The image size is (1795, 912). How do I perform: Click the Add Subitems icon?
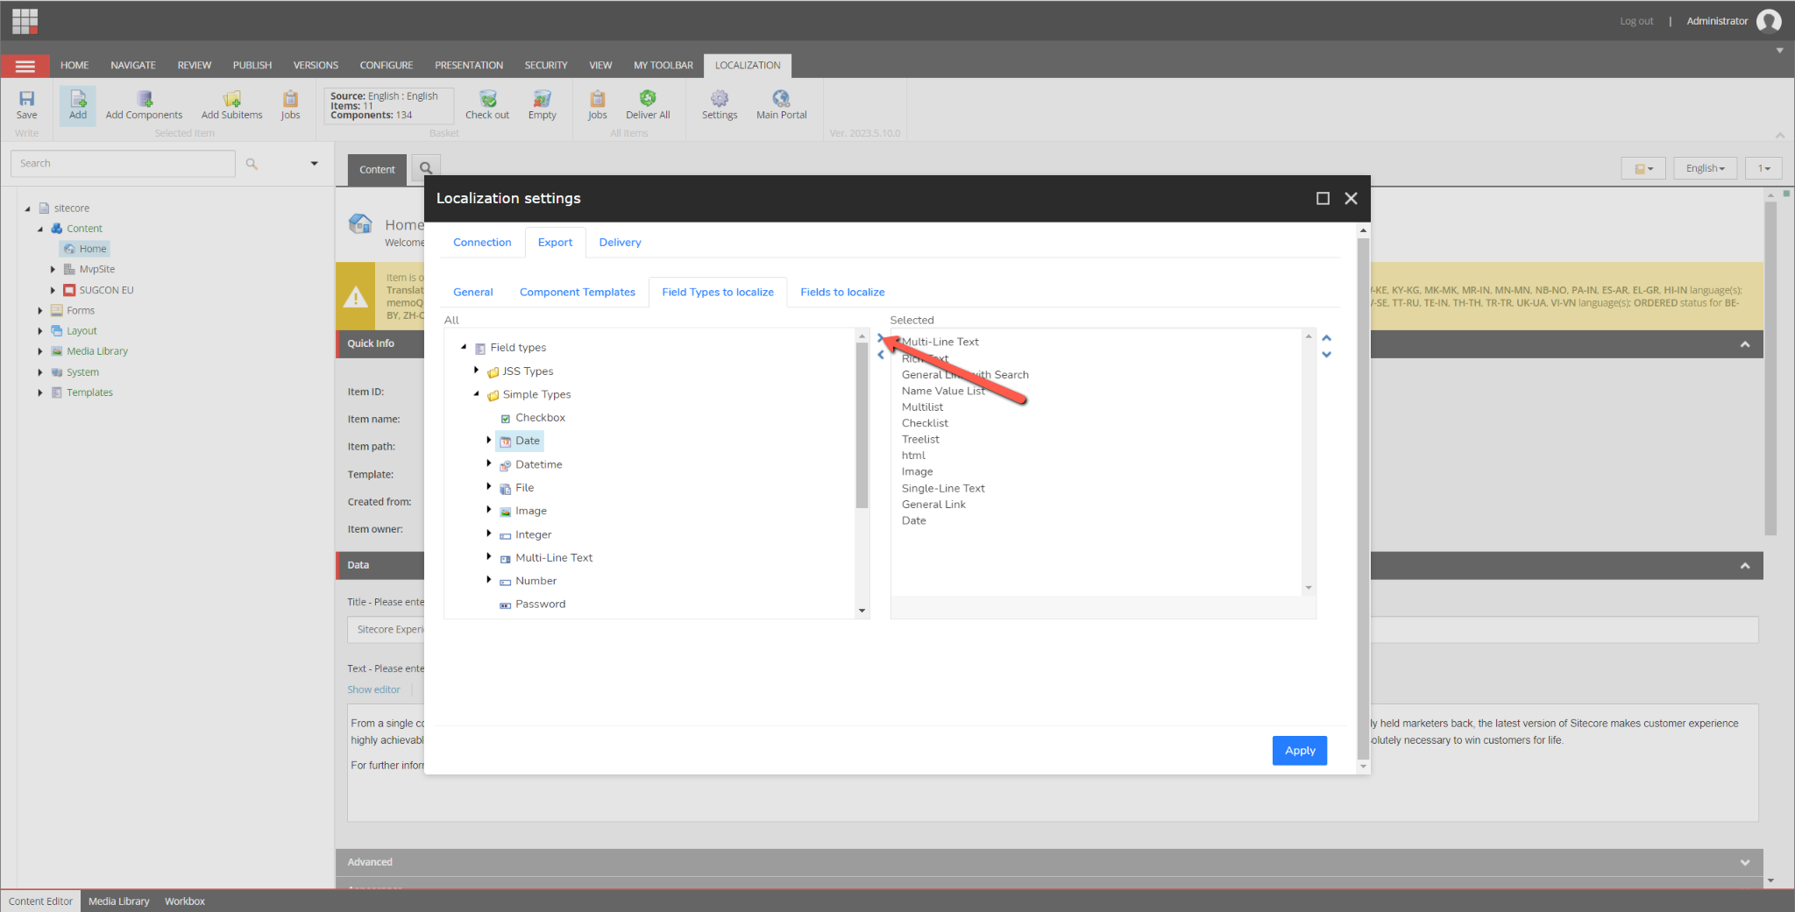pos(231,104)
